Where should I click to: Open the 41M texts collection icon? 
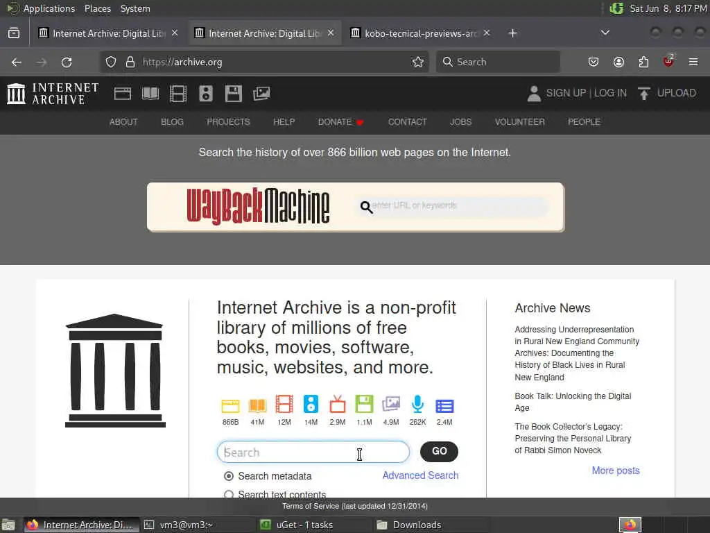[x=257, y=405]
